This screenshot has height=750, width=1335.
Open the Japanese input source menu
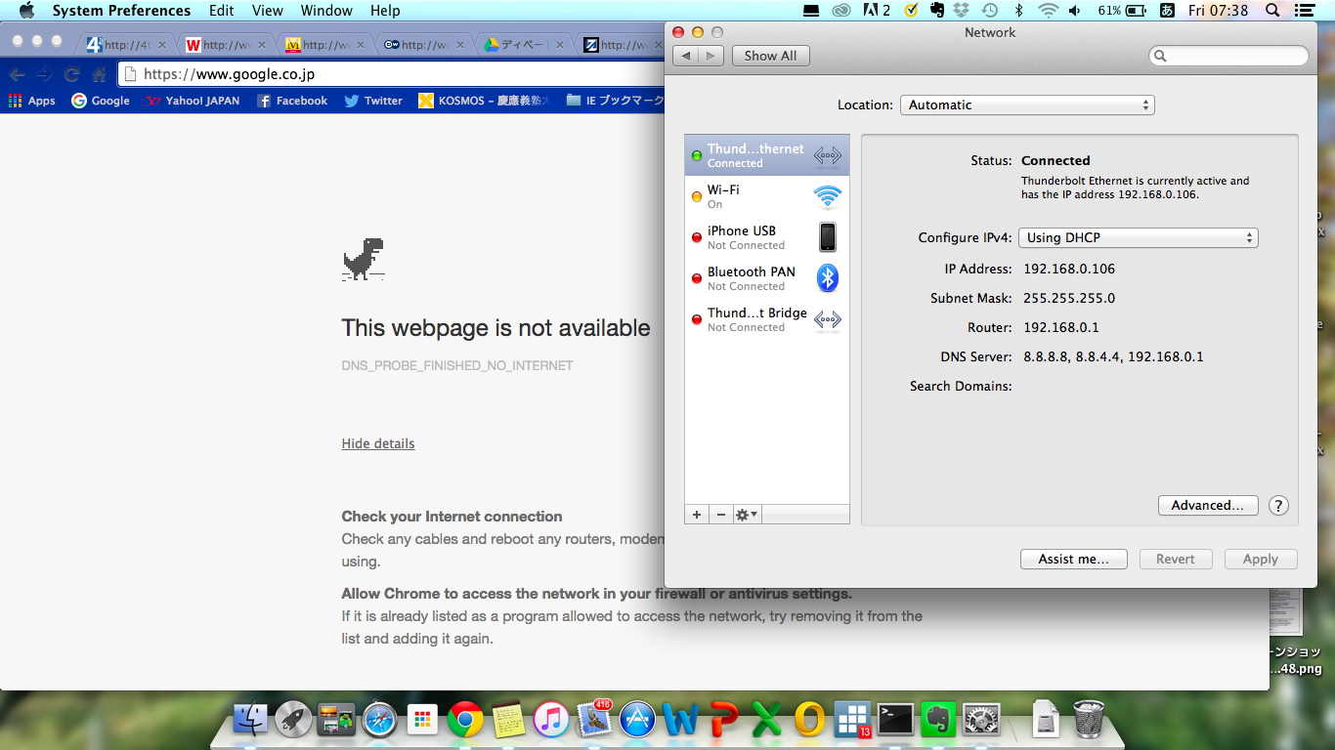coord(1167,11)
